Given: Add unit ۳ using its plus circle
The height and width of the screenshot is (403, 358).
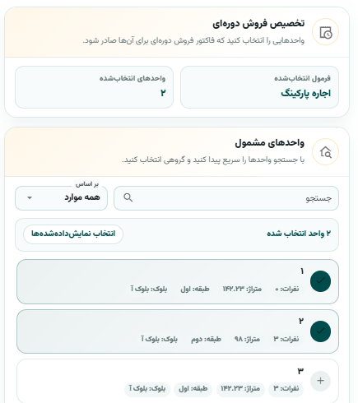Looking at the screenshot, I should pyautogui.click(x=320, y=381).
